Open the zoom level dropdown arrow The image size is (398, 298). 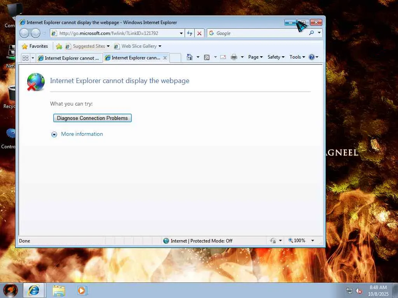pyautogui.click(x=313, y=241)
